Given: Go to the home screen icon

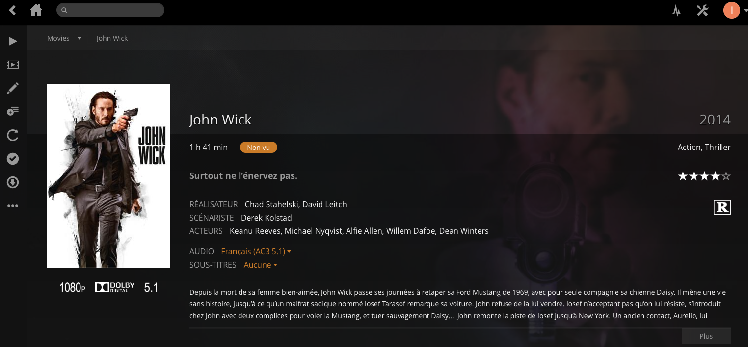Looking at the screenshot, I should pos(36,10).
